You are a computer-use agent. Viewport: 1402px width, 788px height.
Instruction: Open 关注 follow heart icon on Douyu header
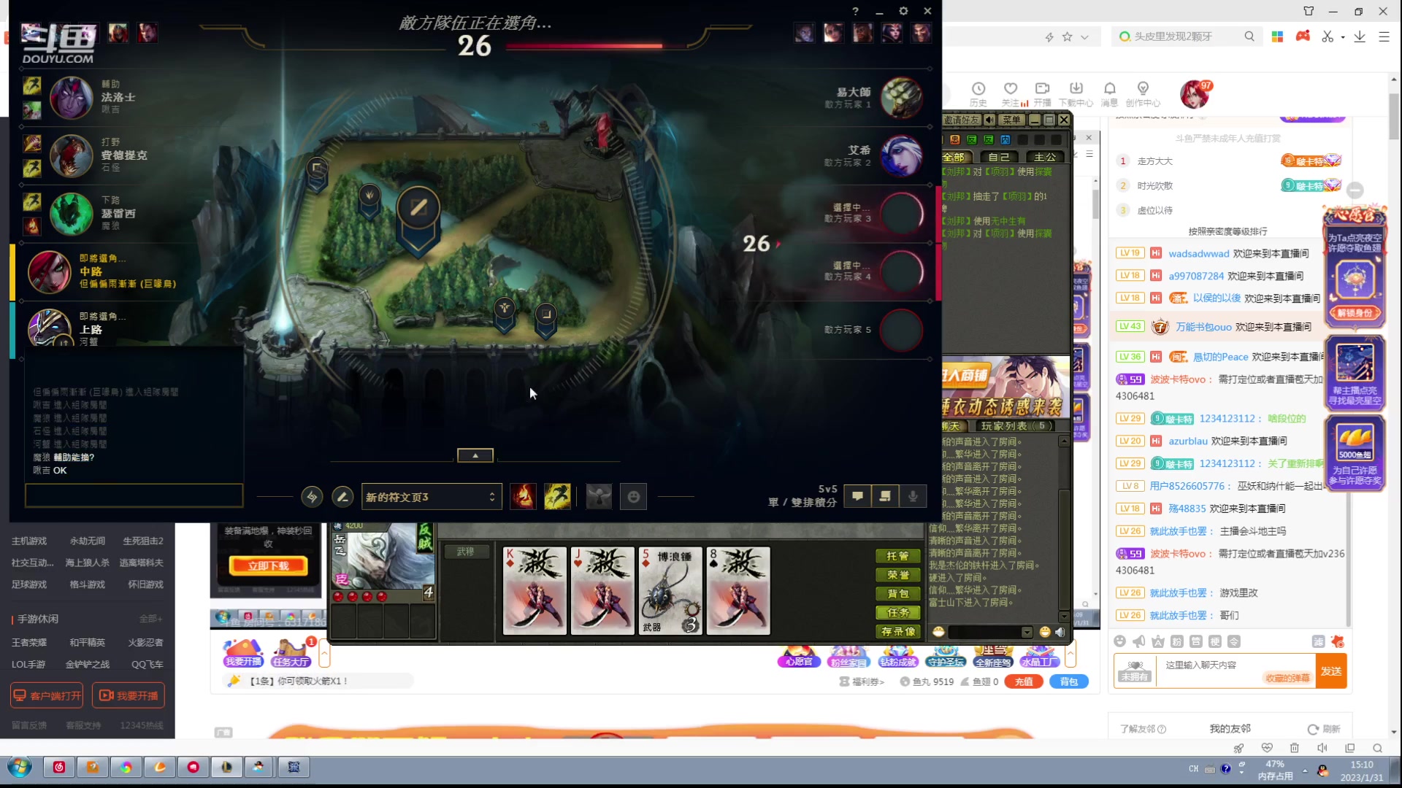1011,94
